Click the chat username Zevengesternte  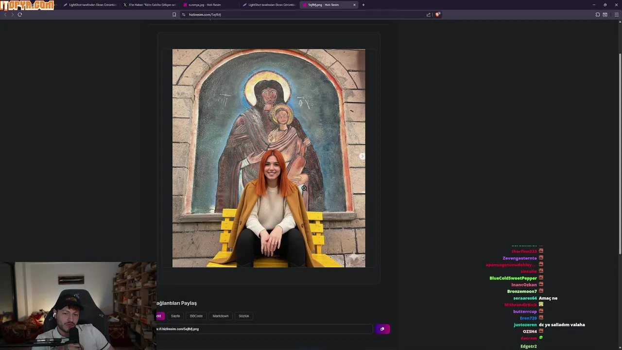point(520,258)
